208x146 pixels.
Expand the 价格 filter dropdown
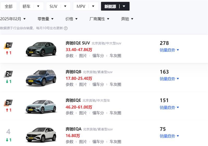click(71, 19)
